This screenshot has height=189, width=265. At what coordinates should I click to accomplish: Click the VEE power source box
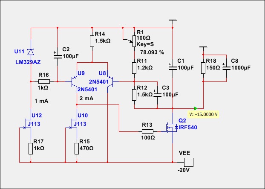point(189,162)
